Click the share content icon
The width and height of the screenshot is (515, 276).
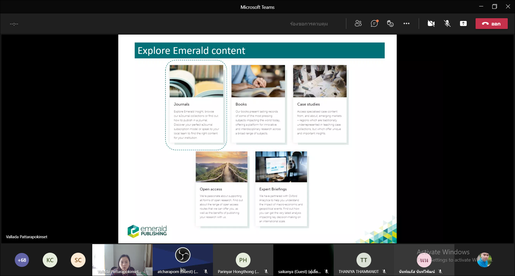(x=463, y=24)
